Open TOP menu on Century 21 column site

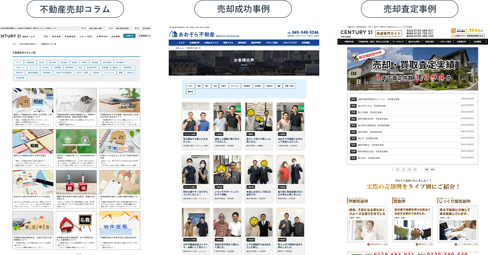[46, 36]
